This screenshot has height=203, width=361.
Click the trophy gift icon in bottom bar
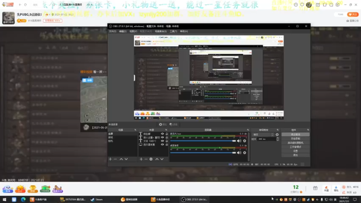pyautogui.click(x=33, y=189)
